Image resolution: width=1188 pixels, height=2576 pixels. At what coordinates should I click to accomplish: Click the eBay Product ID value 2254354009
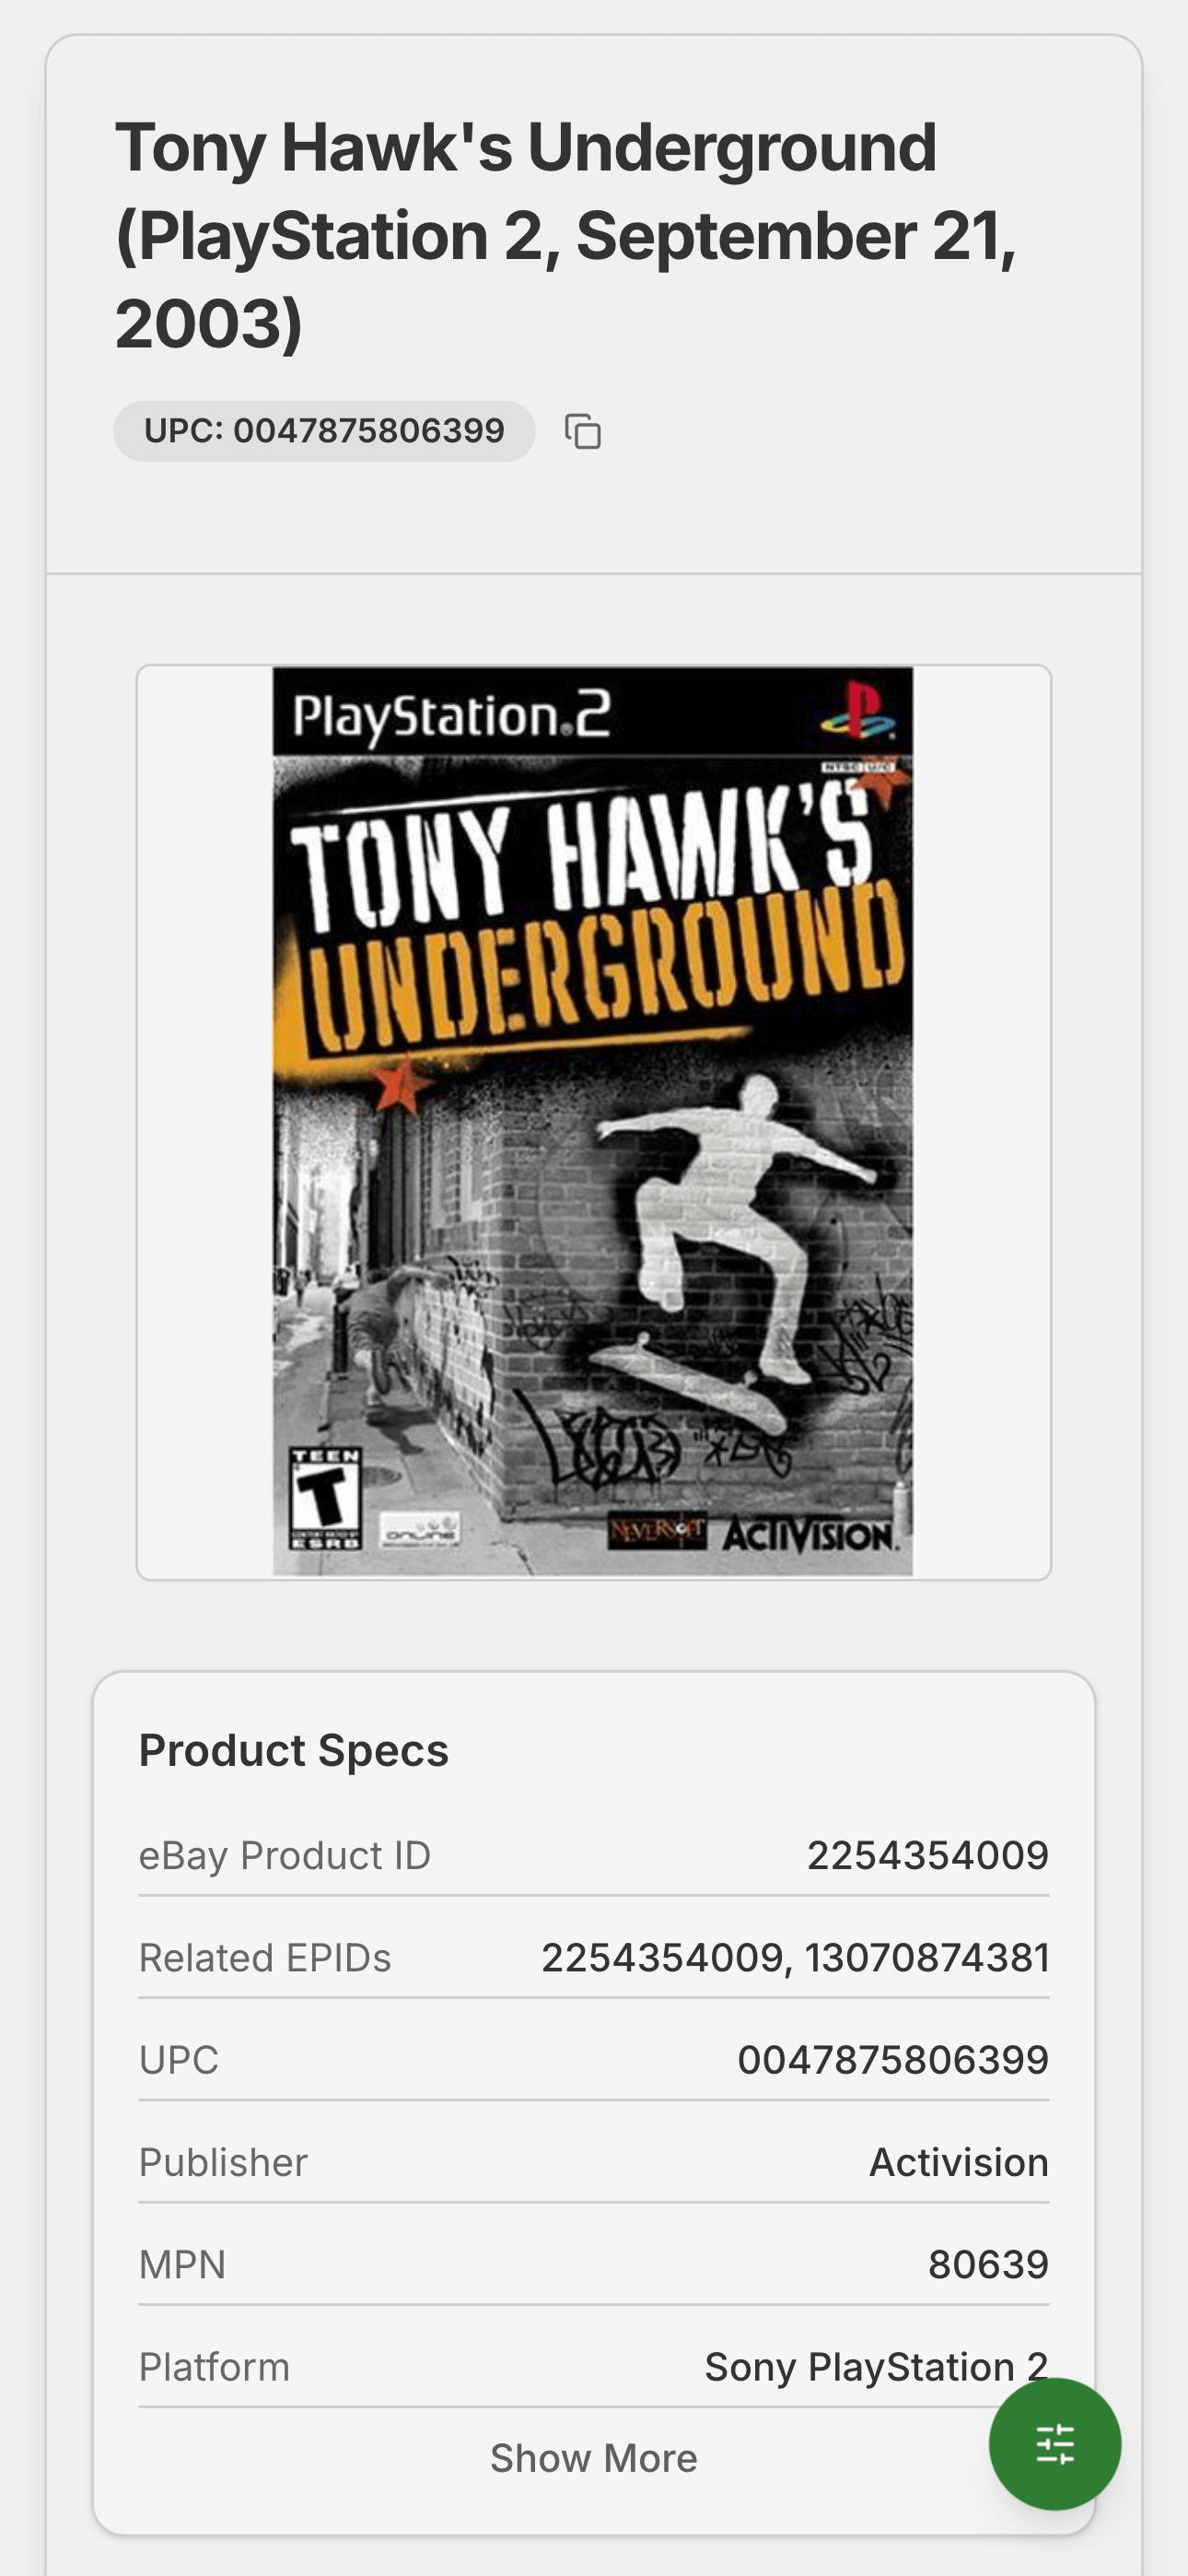(x=927, y=1855)
